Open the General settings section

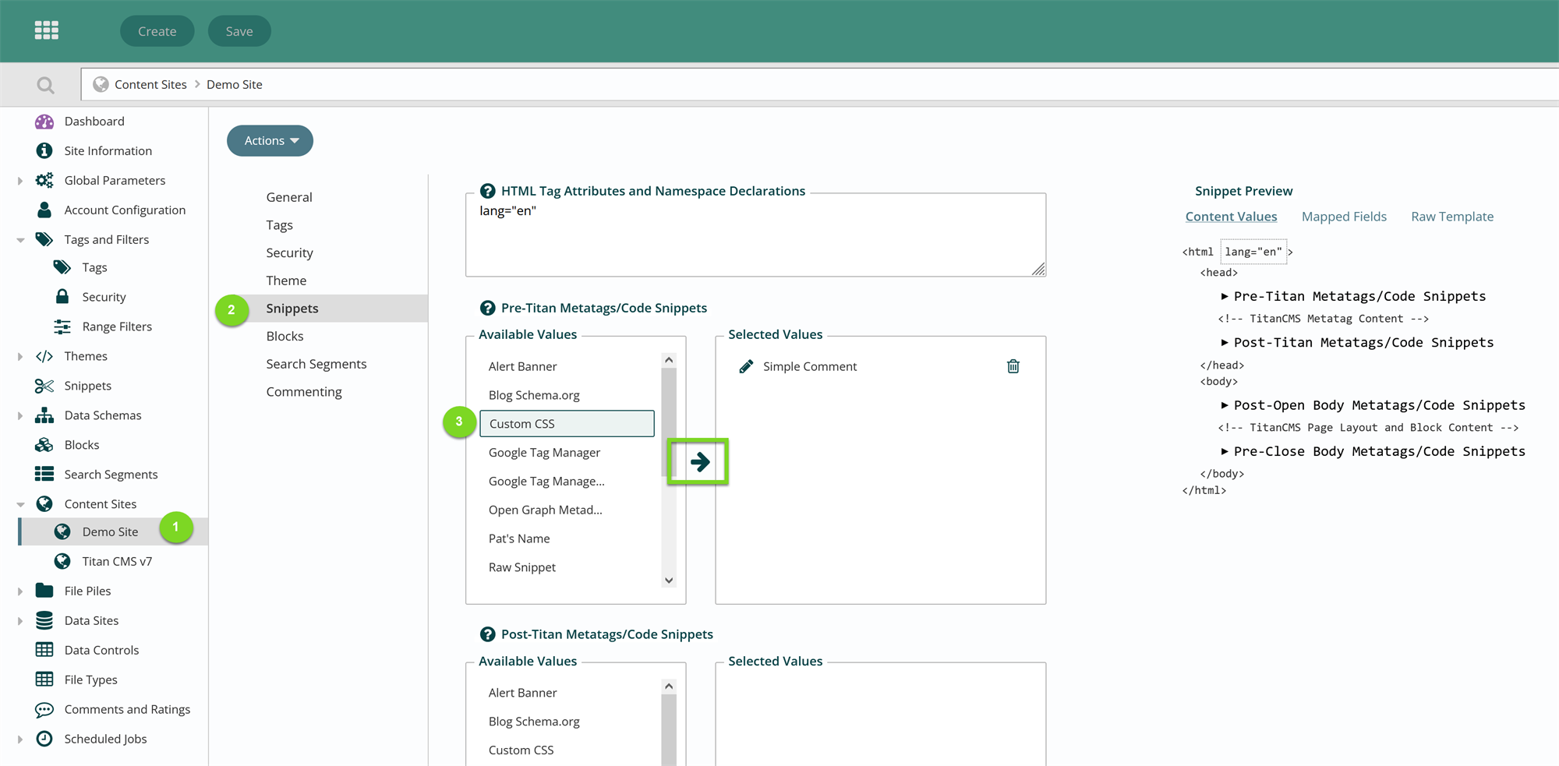coord(289,197)
